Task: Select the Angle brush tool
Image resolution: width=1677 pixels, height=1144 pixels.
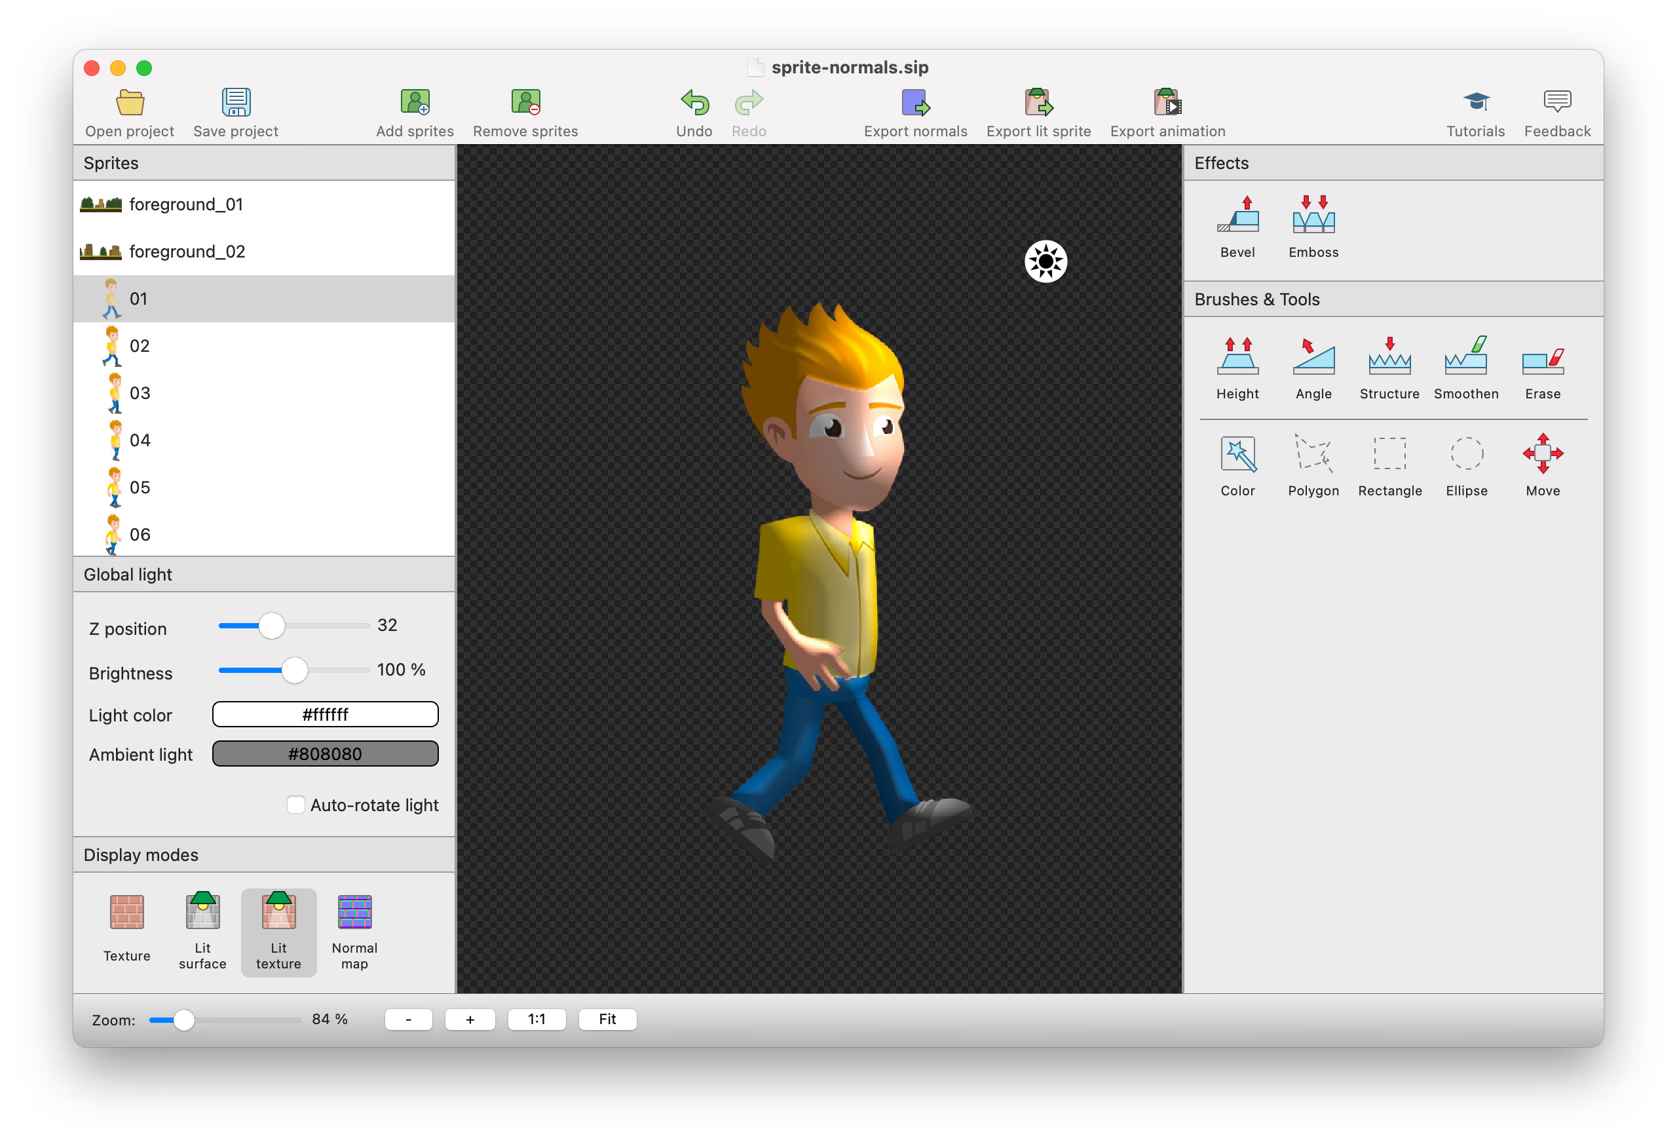Action: 1313,368
